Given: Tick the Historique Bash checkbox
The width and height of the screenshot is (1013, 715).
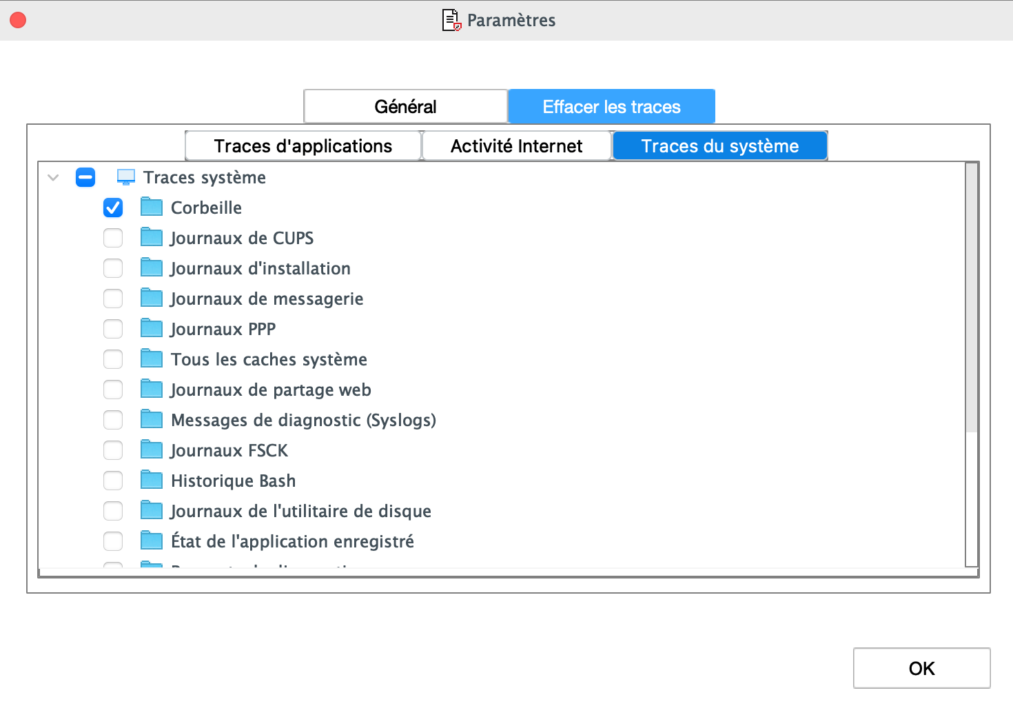Looking at the screenshot, I should coord(113,481).
